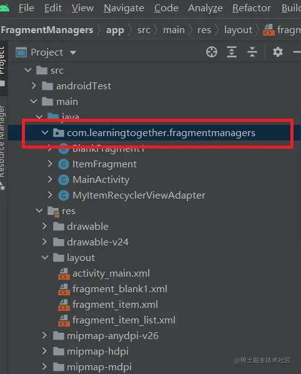Click the activity_main.xml layout file icon

64,273
